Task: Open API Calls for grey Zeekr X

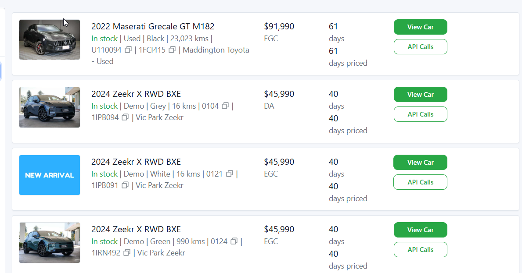Action: click(420, 114)
